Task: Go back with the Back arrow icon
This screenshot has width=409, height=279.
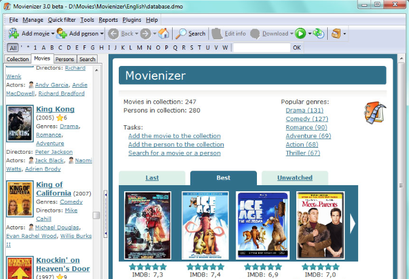Action: [x=113, y=34]
